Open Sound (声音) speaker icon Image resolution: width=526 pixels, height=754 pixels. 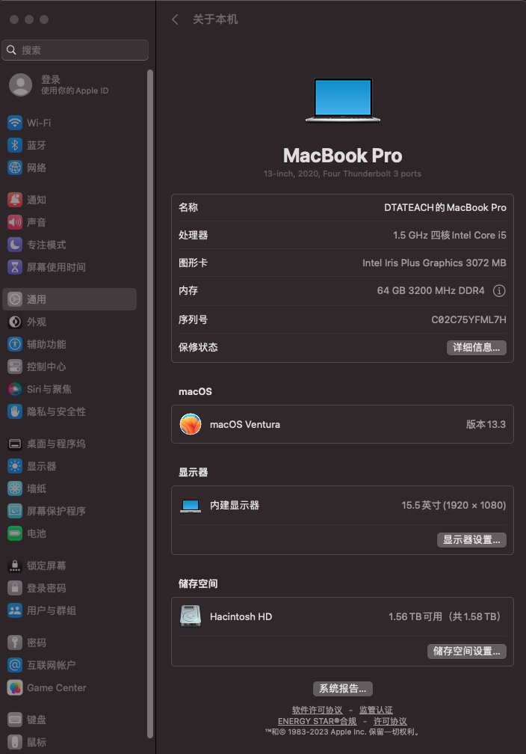click(x=15, y=222)
